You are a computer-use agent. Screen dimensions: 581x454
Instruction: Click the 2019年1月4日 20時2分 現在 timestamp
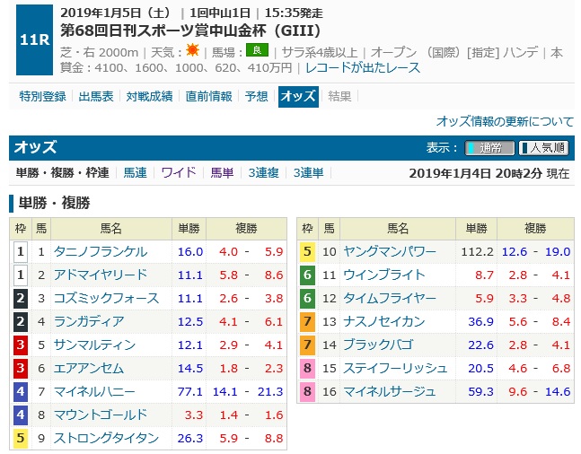click(x=489, y=173)
